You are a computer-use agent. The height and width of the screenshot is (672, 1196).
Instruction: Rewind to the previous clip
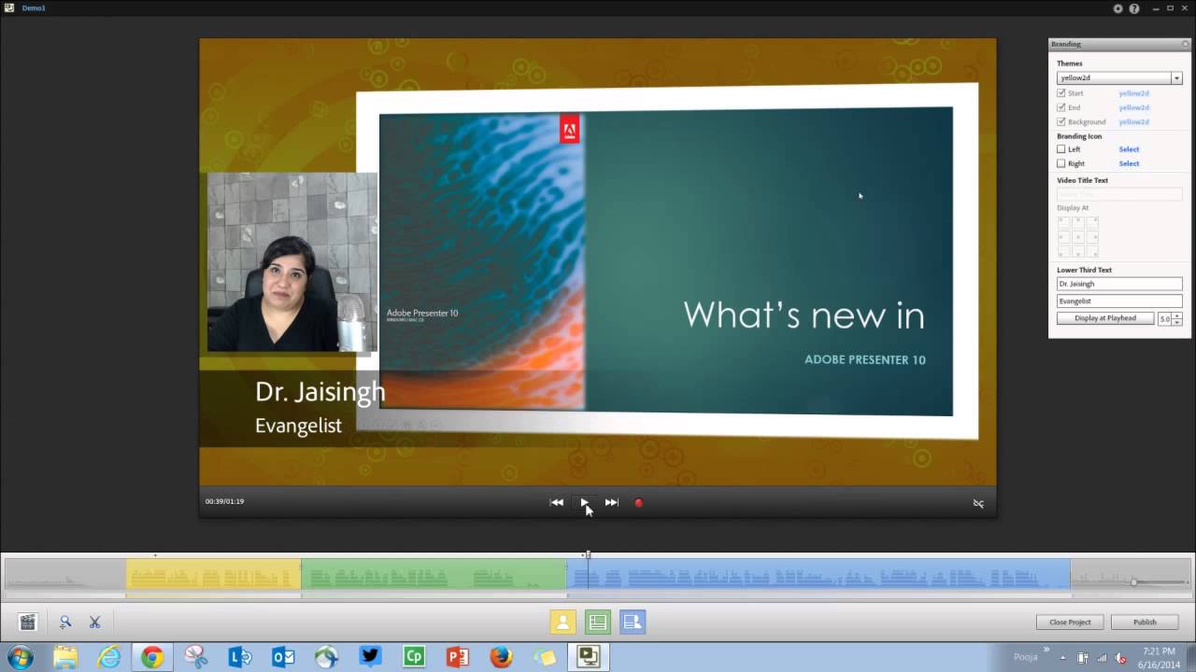557,502
